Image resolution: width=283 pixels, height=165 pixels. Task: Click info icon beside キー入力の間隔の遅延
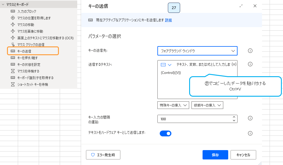click(x=250, y=118)
